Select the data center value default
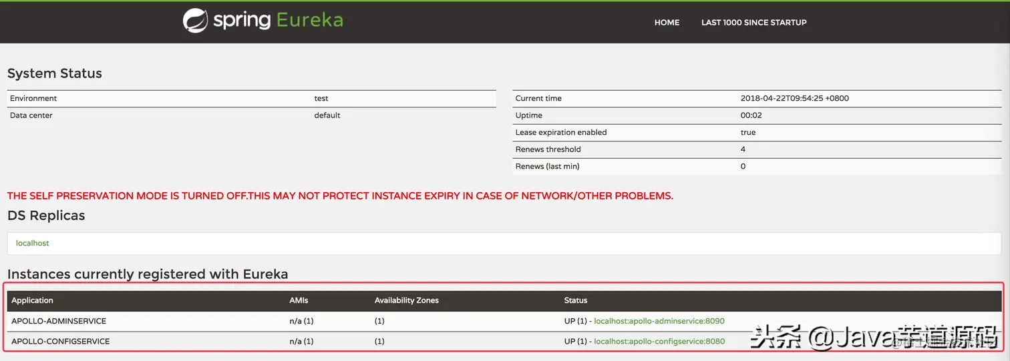Viewport: 1010px width, 361px height. [x=327, y=115]
